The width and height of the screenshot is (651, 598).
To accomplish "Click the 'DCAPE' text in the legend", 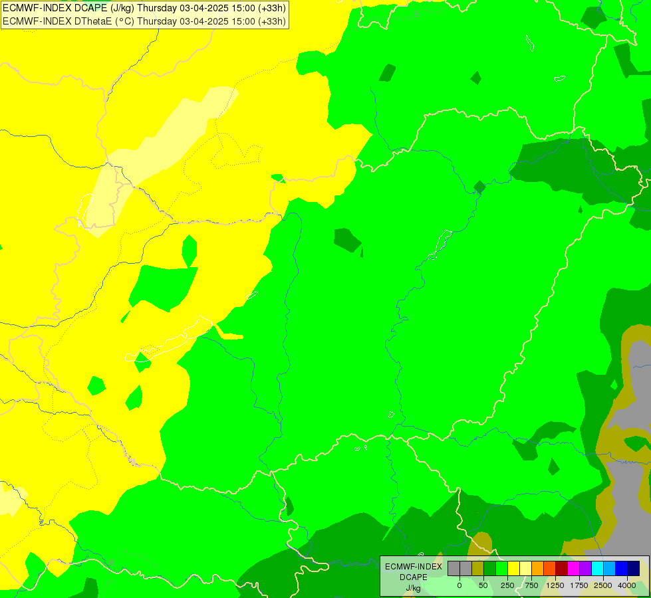I will pyautogui.click(x=413, y=577).
